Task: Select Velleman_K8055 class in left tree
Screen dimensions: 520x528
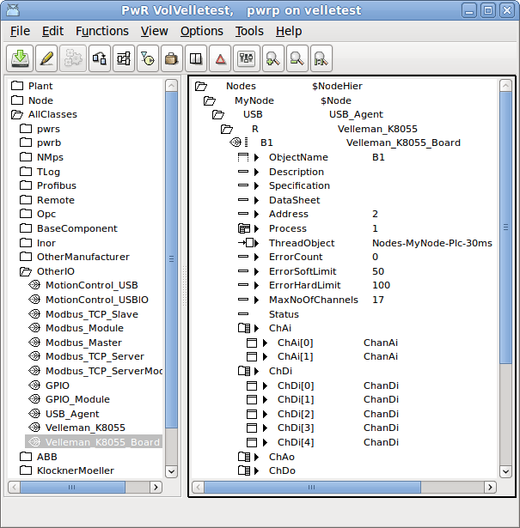Action: (85, 428)
